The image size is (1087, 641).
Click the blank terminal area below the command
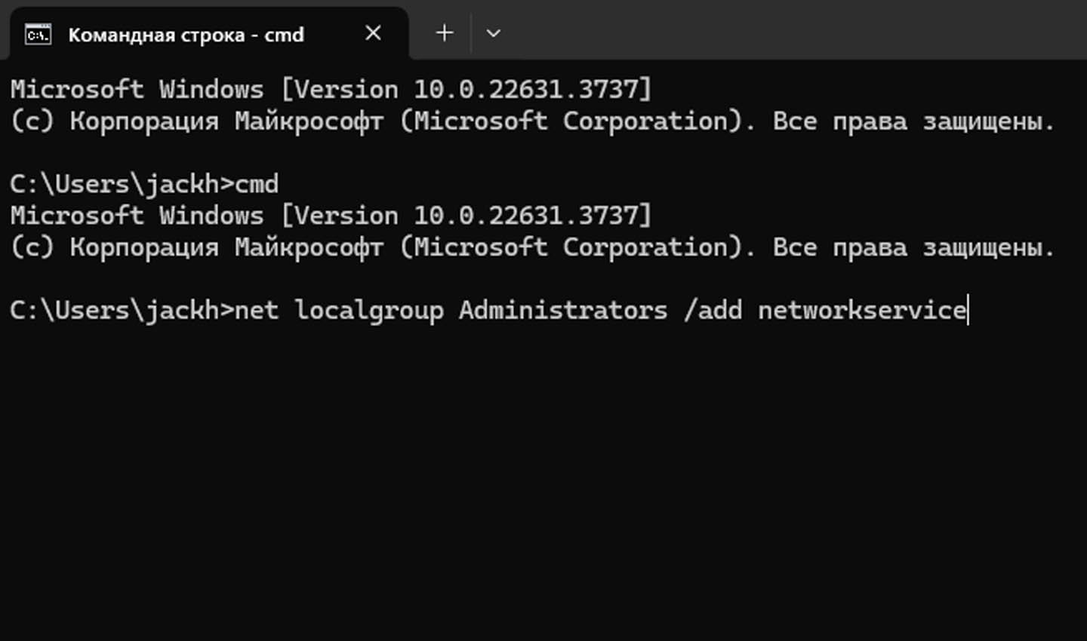(x=543, y=483)
